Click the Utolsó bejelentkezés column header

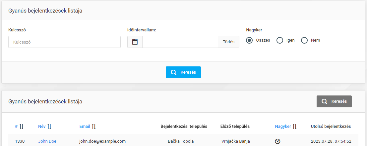(x=331, y=127)
